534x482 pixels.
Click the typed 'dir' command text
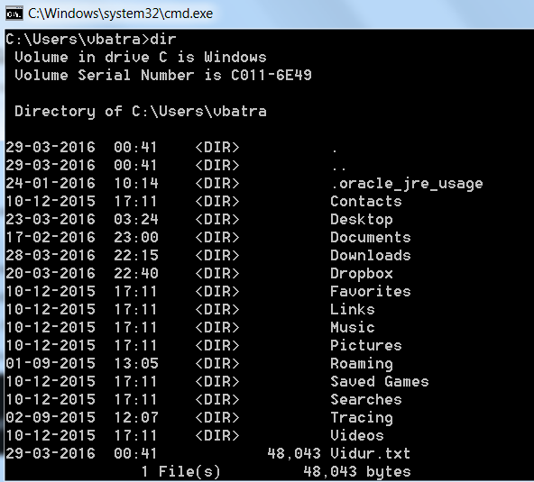(x=162, y=40)
